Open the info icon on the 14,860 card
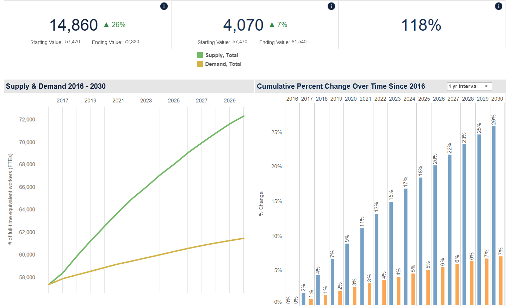508x308 pixels. click(163, 6)
